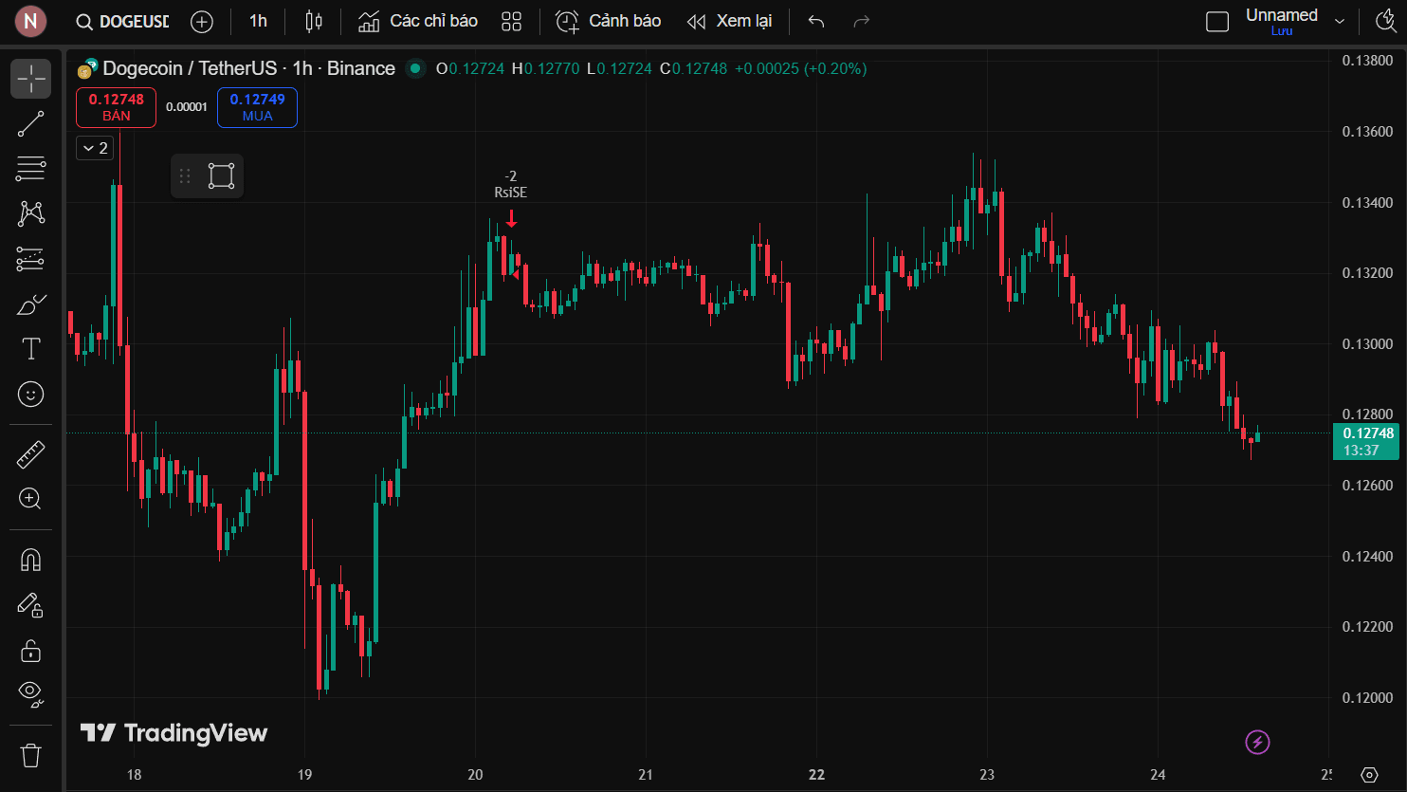Open symbol search for DOGEUSD
Image resolution: width=1407 pixels, height=792 pixels.
point(123,21)
